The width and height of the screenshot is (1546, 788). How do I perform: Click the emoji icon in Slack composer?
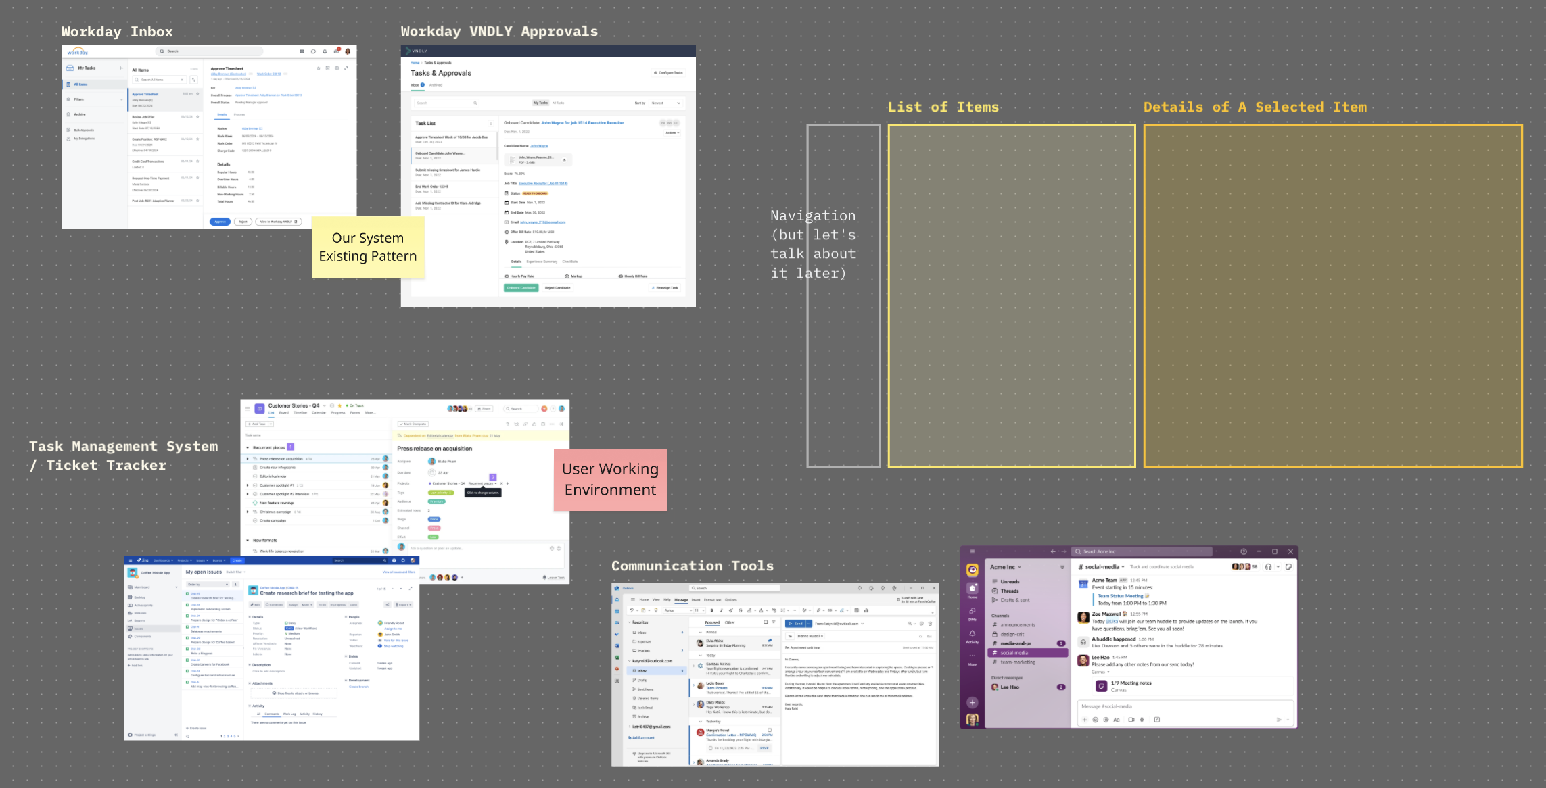click(1096, 720)
